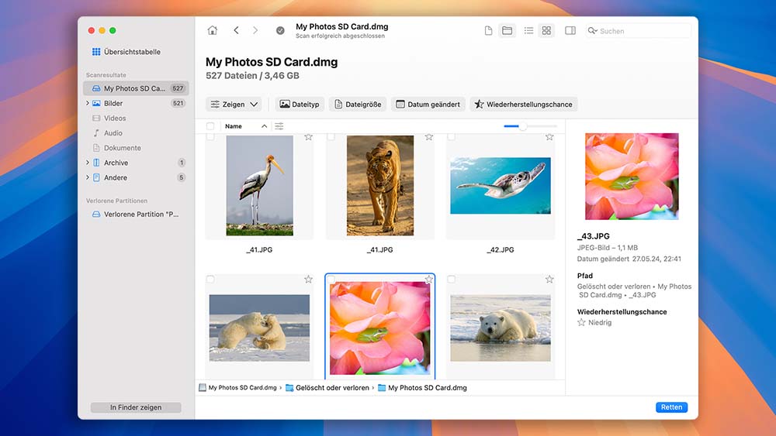
Task: Click the Videos film icon in sidebar
Action: 96,118
